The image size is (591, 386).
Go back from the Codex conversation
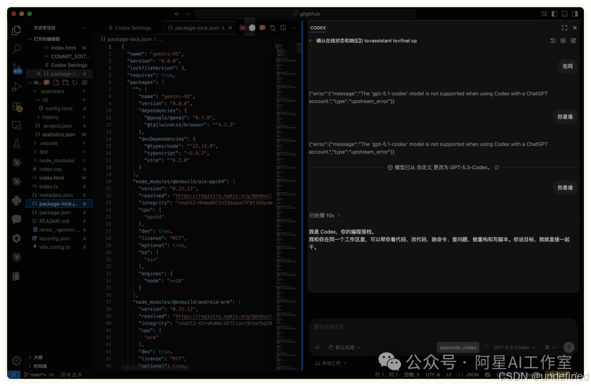coord(311,41)
